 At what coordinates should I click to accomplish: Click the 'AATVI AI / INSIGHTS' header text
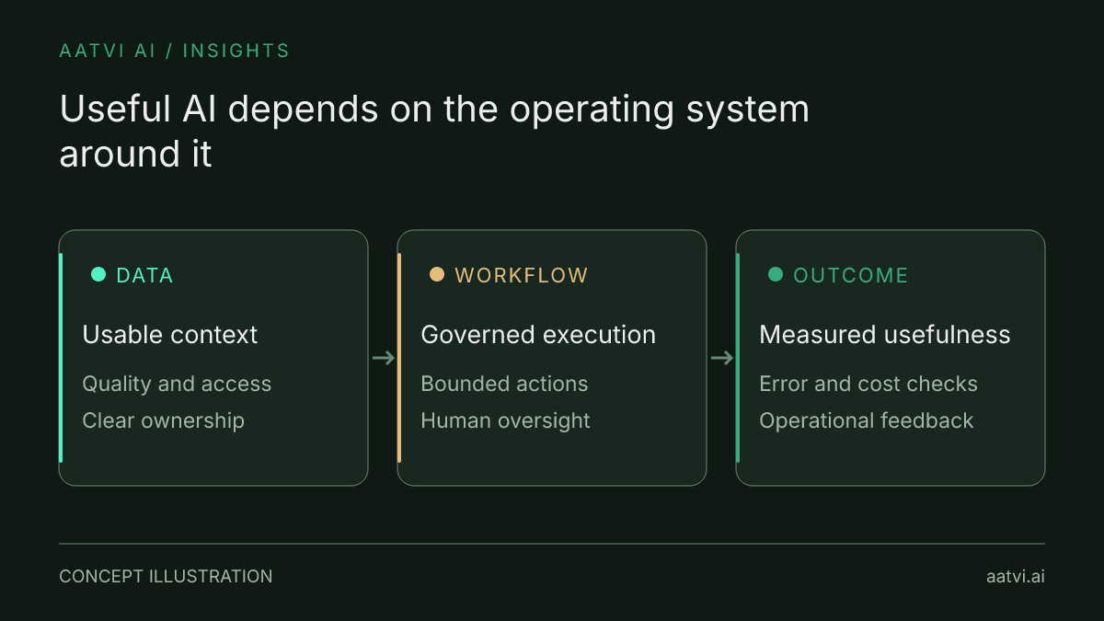(x=174, y=51)
